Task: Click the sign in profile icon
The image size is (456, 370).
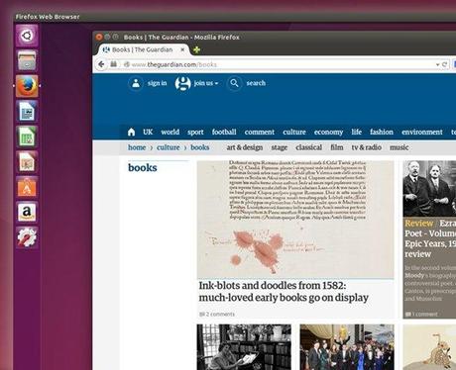Action: point(136,83)
